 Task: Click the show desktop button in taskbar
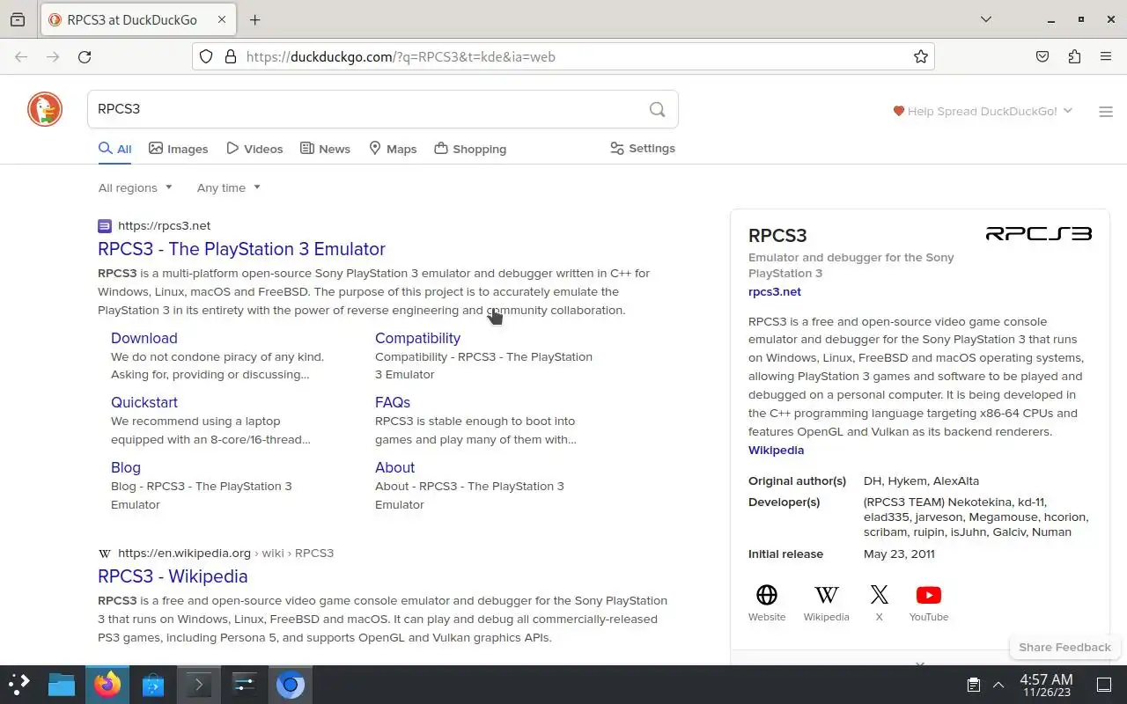[1104, 685]
